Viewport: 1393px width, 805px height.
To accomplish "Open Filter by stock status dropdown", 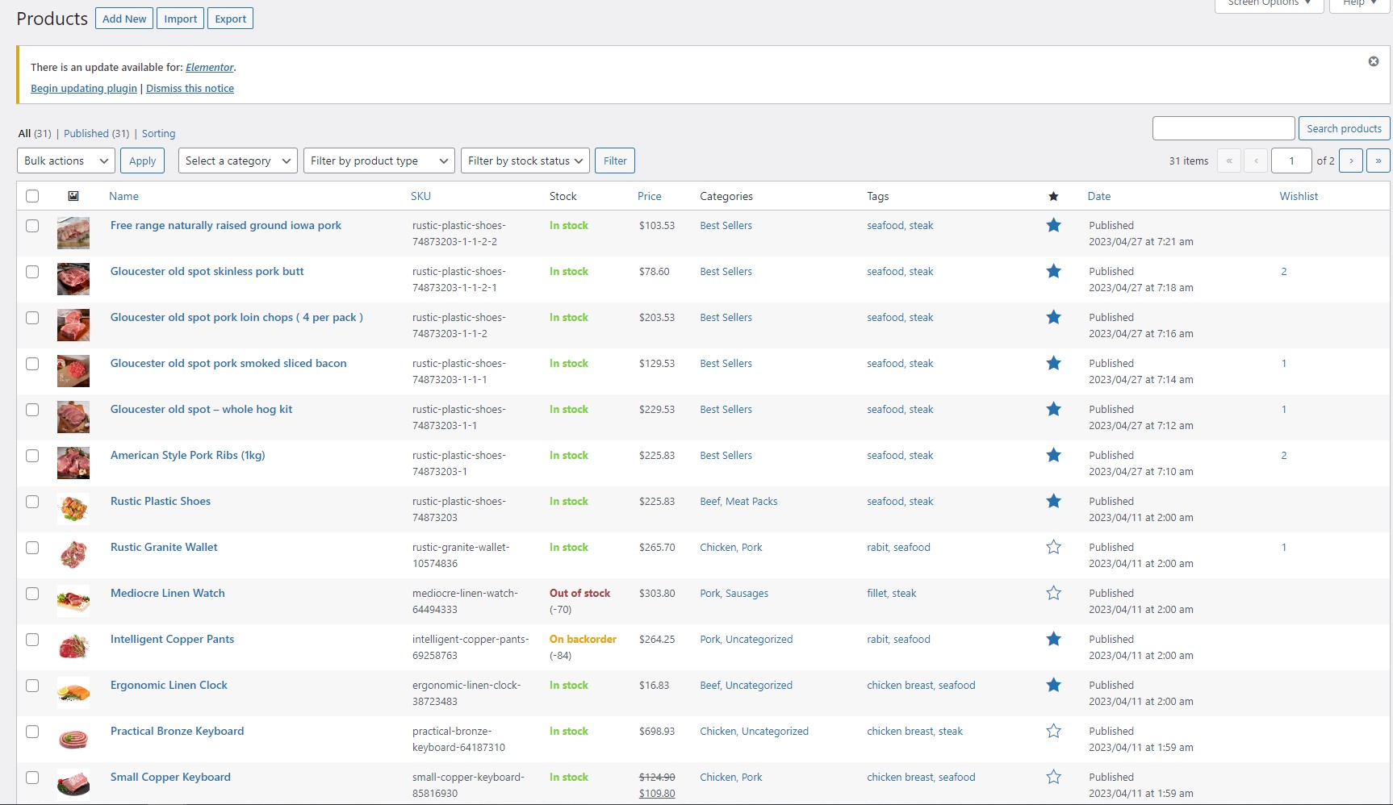I will tap(525, 161).
